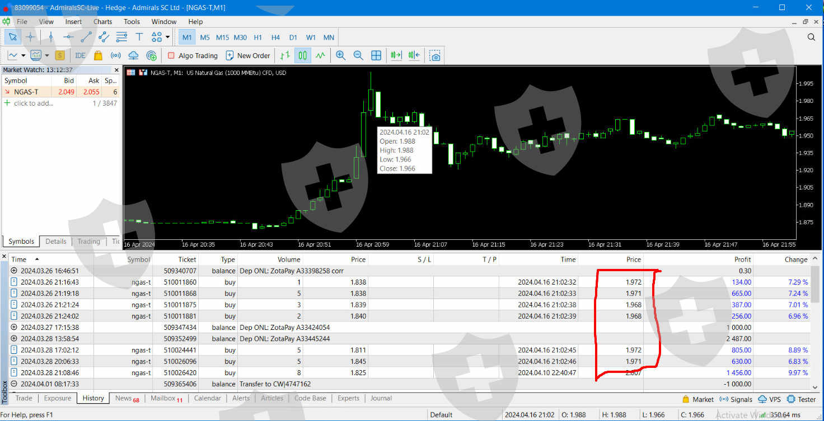The height and width of the screenshot is (421, 824).
Task: Switch chart to line chart view
Action: coord(320,55)
